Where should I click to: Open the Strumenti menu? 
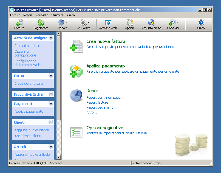[58, 15]
